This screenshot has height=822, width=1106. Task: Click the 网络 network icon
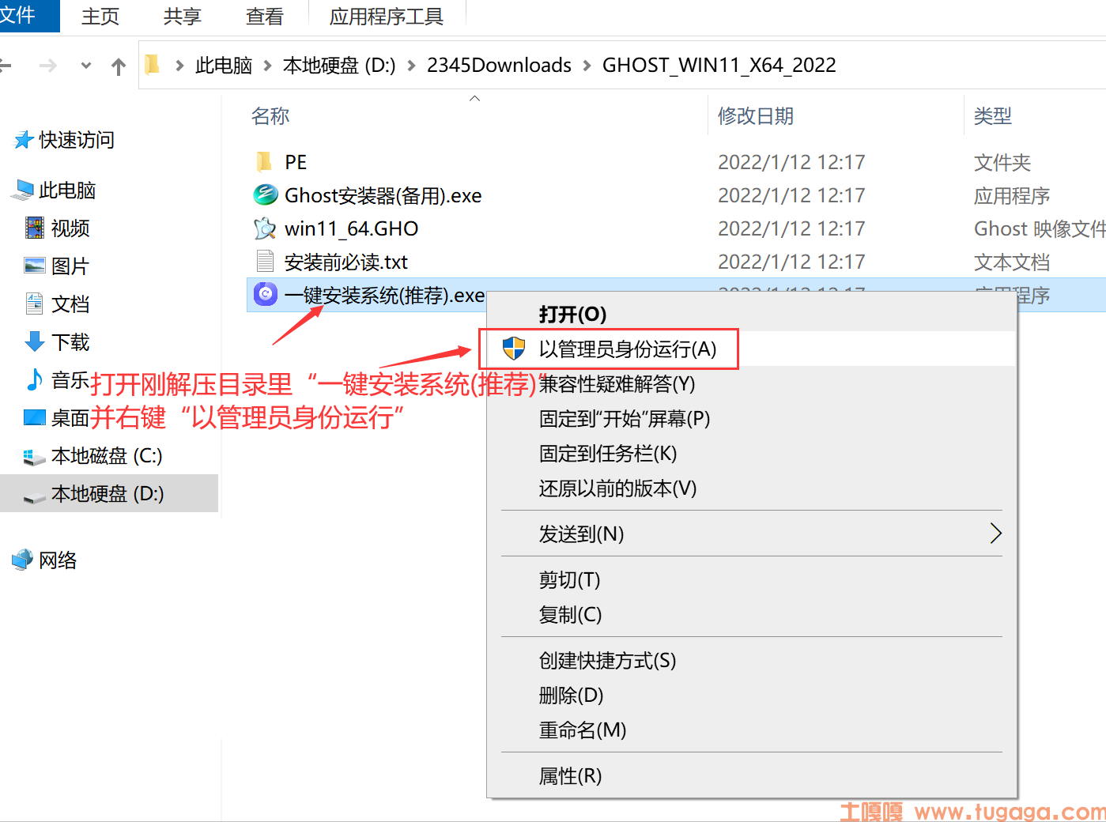pyautogui.click(x=23, y=560)
